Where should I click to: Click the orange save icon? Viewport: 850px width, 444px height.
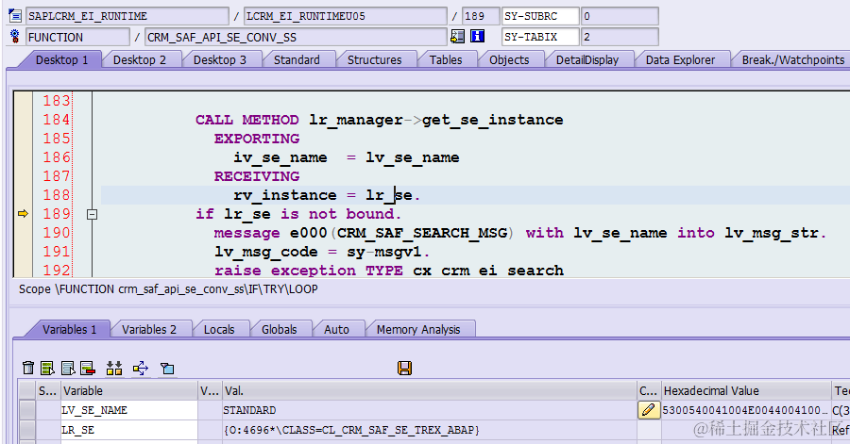coord(404,369)
